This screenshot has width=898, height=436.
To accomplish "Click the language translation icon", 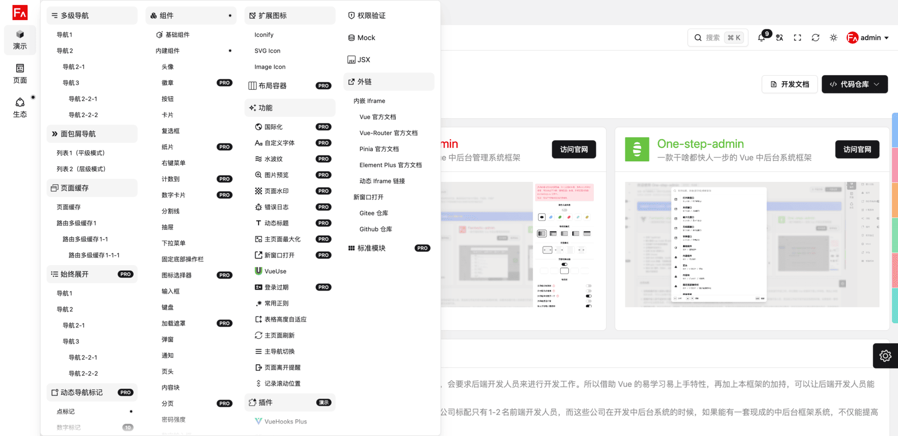I will pyautogui.click(x=779, y=38).
